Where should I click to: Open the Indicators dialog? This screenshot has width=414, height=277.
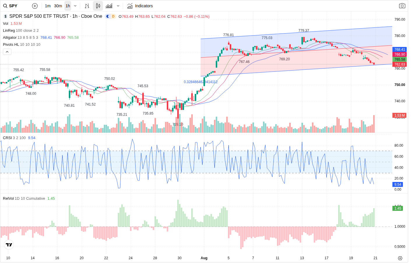tap(140, 6)
